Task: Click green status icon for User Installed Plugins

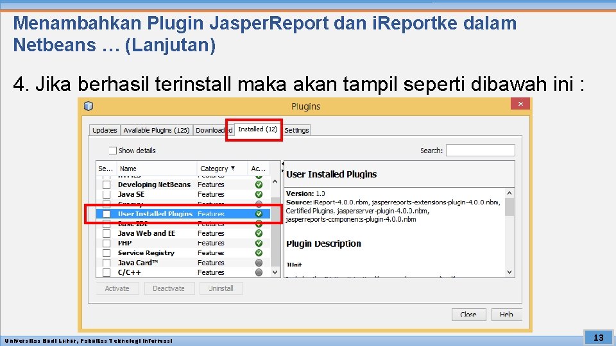Action: 259,214
